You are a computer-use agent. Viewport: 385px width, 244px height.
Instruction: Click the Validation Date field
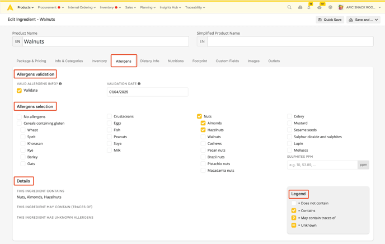coord(147,92)
